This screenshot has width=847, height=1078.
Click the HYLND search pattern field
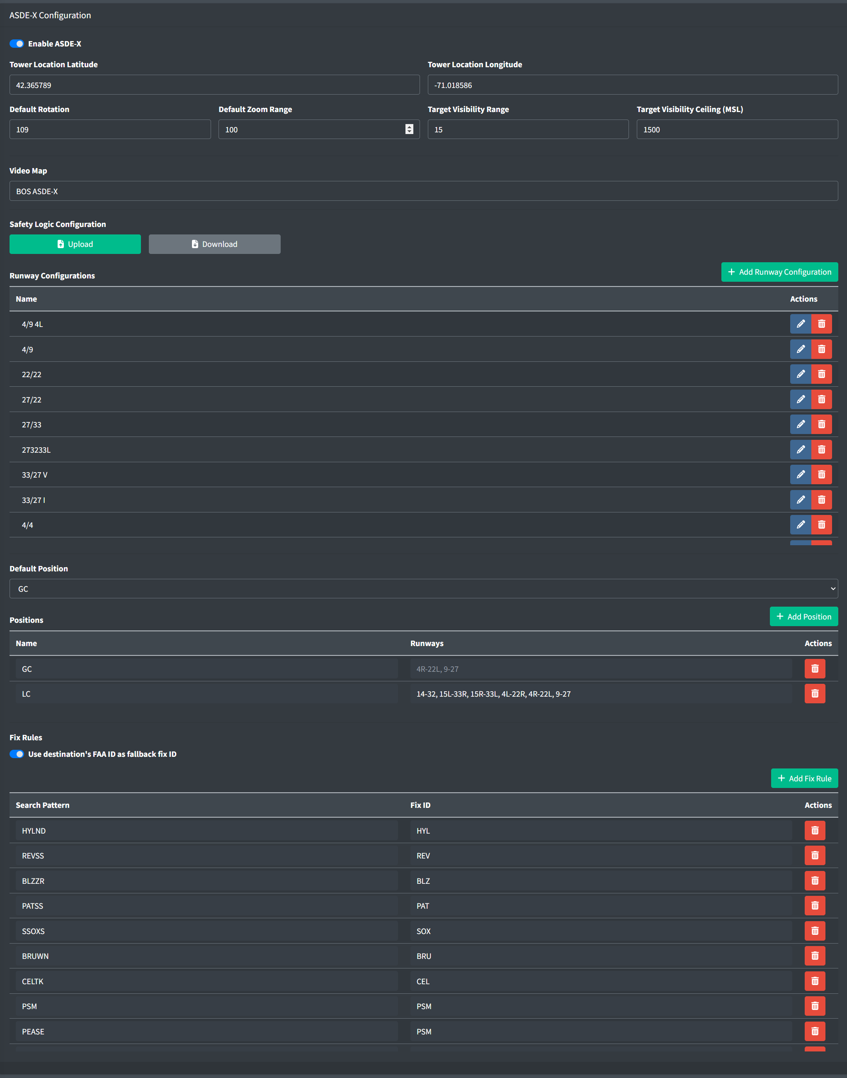(207, 830)
